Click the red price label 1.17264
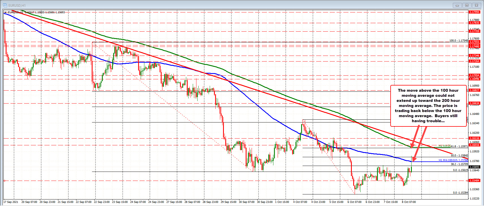Viewport: 484px width, 206px height. (474, 61)
